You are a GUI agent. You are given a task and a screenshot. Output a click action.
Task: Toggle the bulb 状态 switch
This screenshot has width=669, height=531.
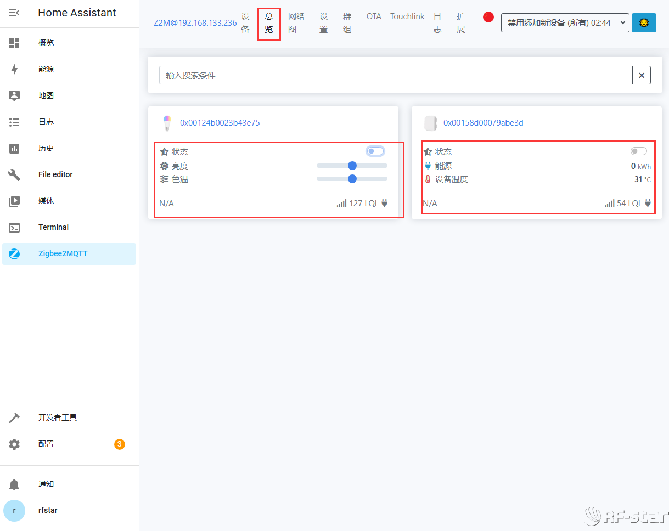[375, 151]
